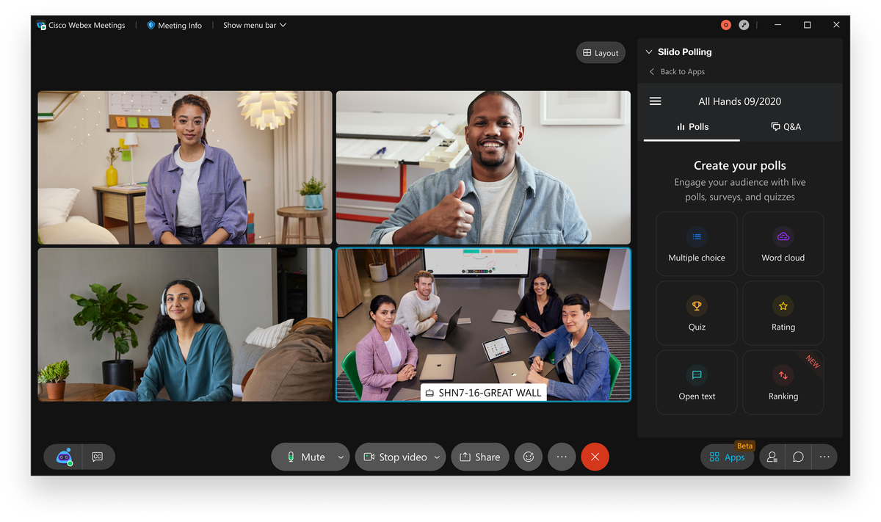
Task: Click the red recording indicator icon
Action: click(x=725, y=25)
